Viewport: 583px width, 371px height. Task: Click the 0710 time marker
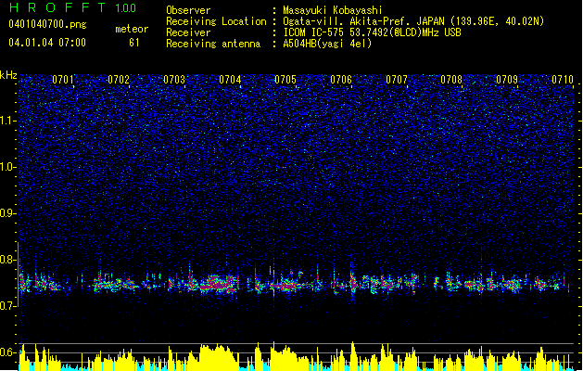point(563,80)
